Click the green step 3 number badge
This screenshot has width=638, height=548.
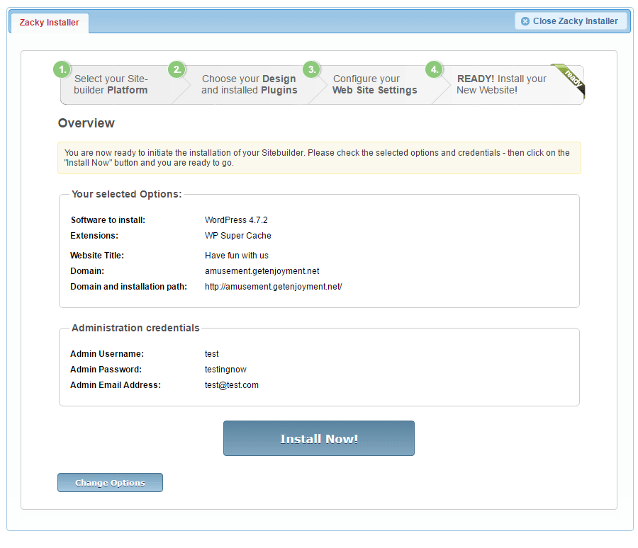(x=311, y=69)
